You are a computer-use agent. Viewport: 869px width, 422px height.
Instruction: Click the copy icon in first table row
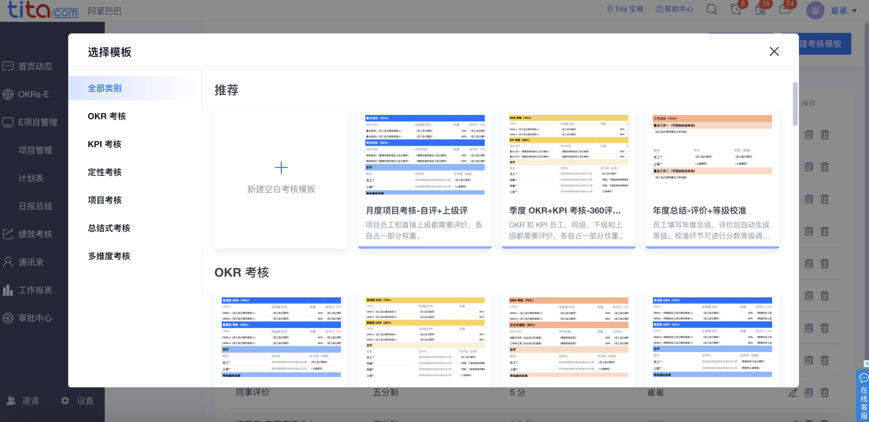809,135
